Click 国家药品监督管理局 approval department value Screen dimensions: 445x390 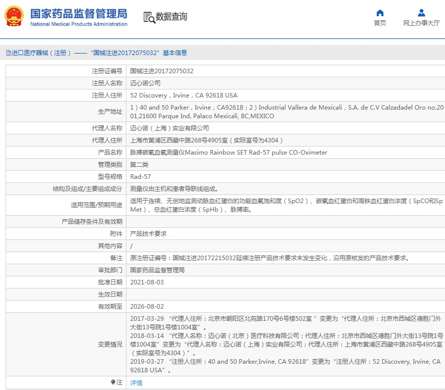[157, 270]
